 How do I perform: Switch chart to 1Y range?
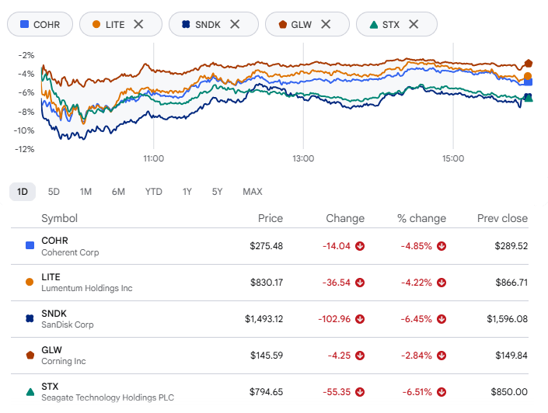(187, 192)
